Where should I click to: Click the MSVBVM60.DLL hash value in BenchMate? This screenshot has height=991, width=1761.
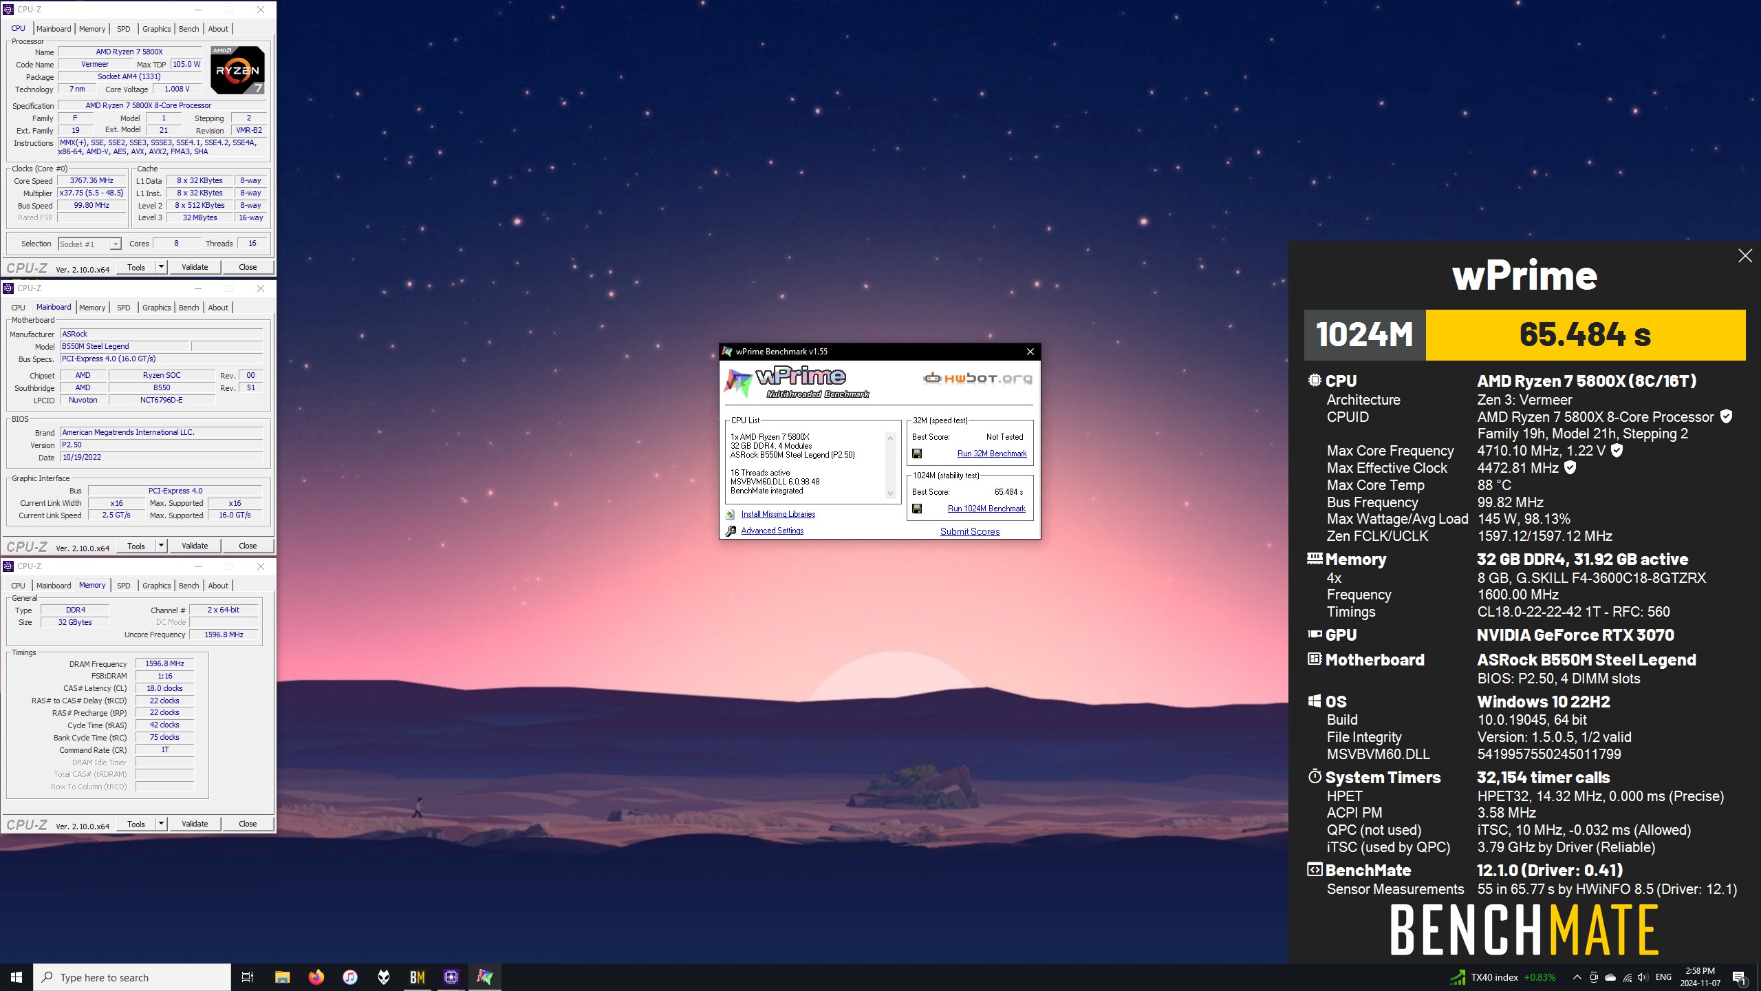tap(1549, 754)
